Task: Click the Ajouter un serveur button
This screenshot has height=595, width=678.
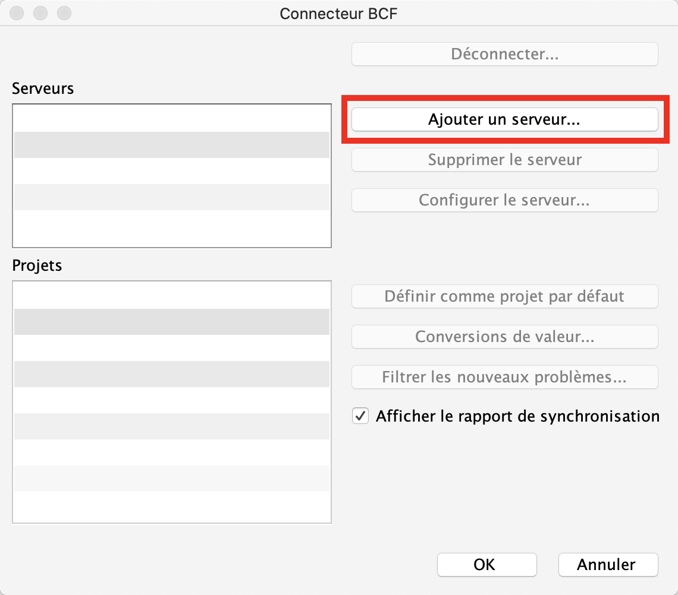Action: click(x=504, y=119)
